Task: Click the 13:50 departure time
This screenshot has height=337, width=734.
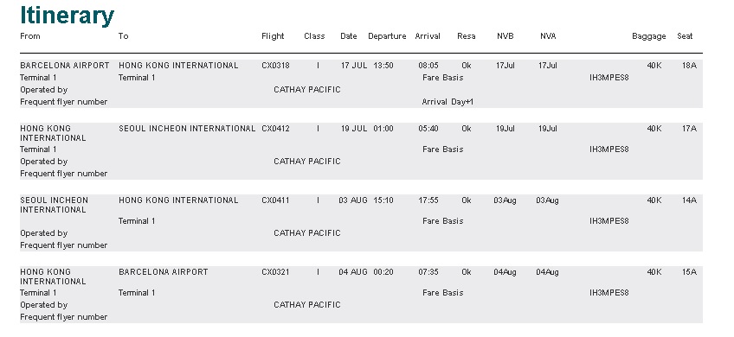Action: (x=383, y=66)
